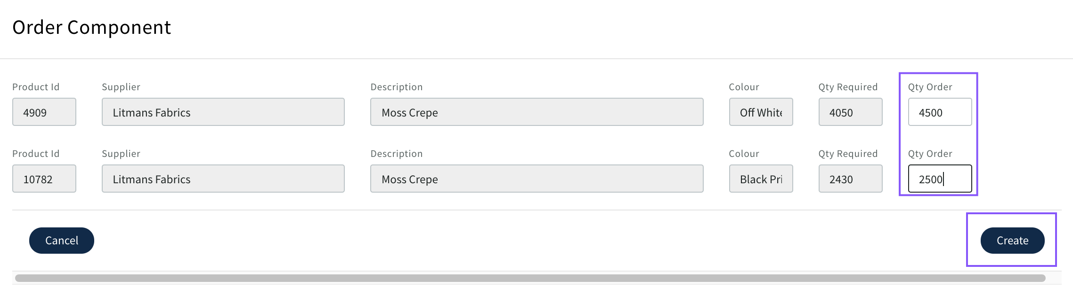Screen dimensions: 1073x296
Task: Click the Order Component heading
Action: coord(91,27)
